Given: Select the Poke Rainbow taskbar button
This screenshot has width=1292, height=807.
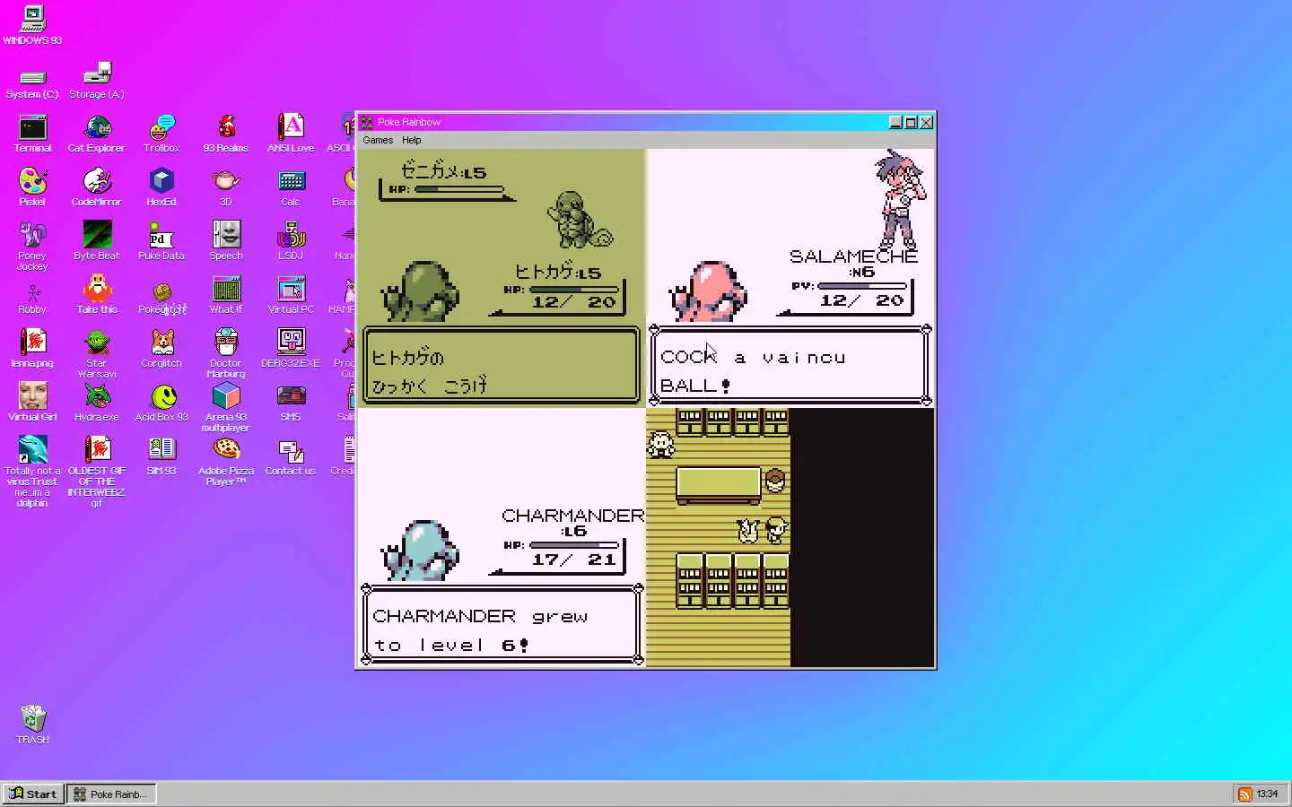Looking at the screenshot, I should (x=111, y=794).
